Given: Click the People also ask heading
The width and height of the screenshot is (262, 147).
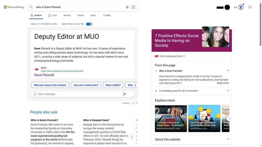Looking at the screenshot, I should pos(43,112).
